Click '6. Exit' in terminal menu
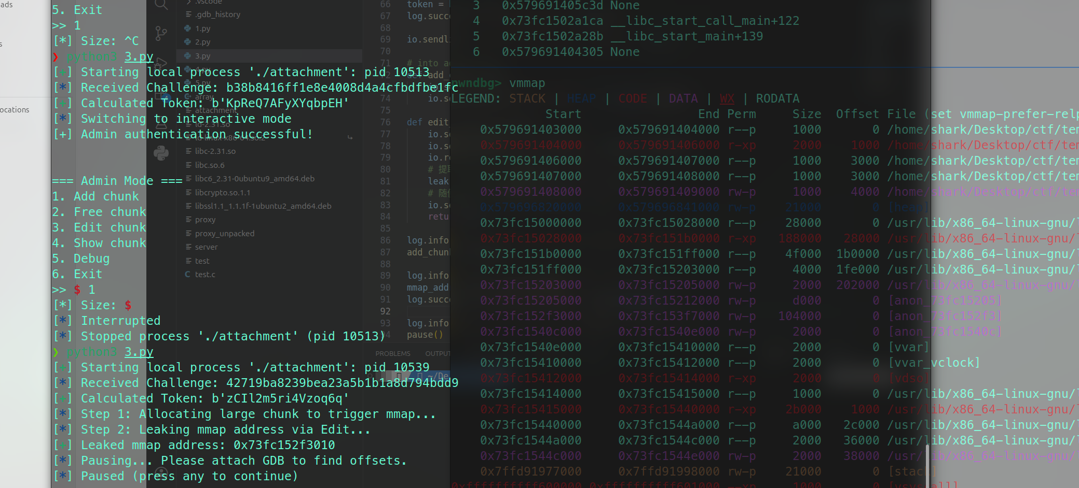 (77, 274)
